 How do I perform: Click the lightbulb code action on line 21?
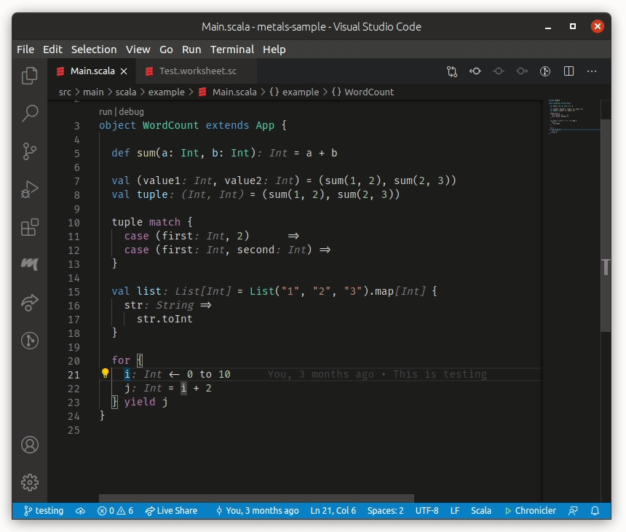pyautogui.click(x=105, y=373)
